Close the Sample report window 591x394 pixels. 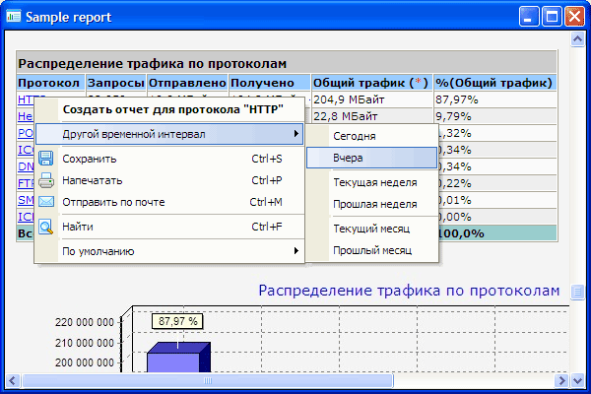point(574,17)
